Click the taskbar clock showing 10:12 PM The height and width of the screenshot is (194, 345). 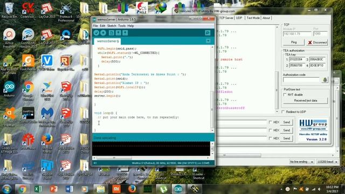point(332,189)
